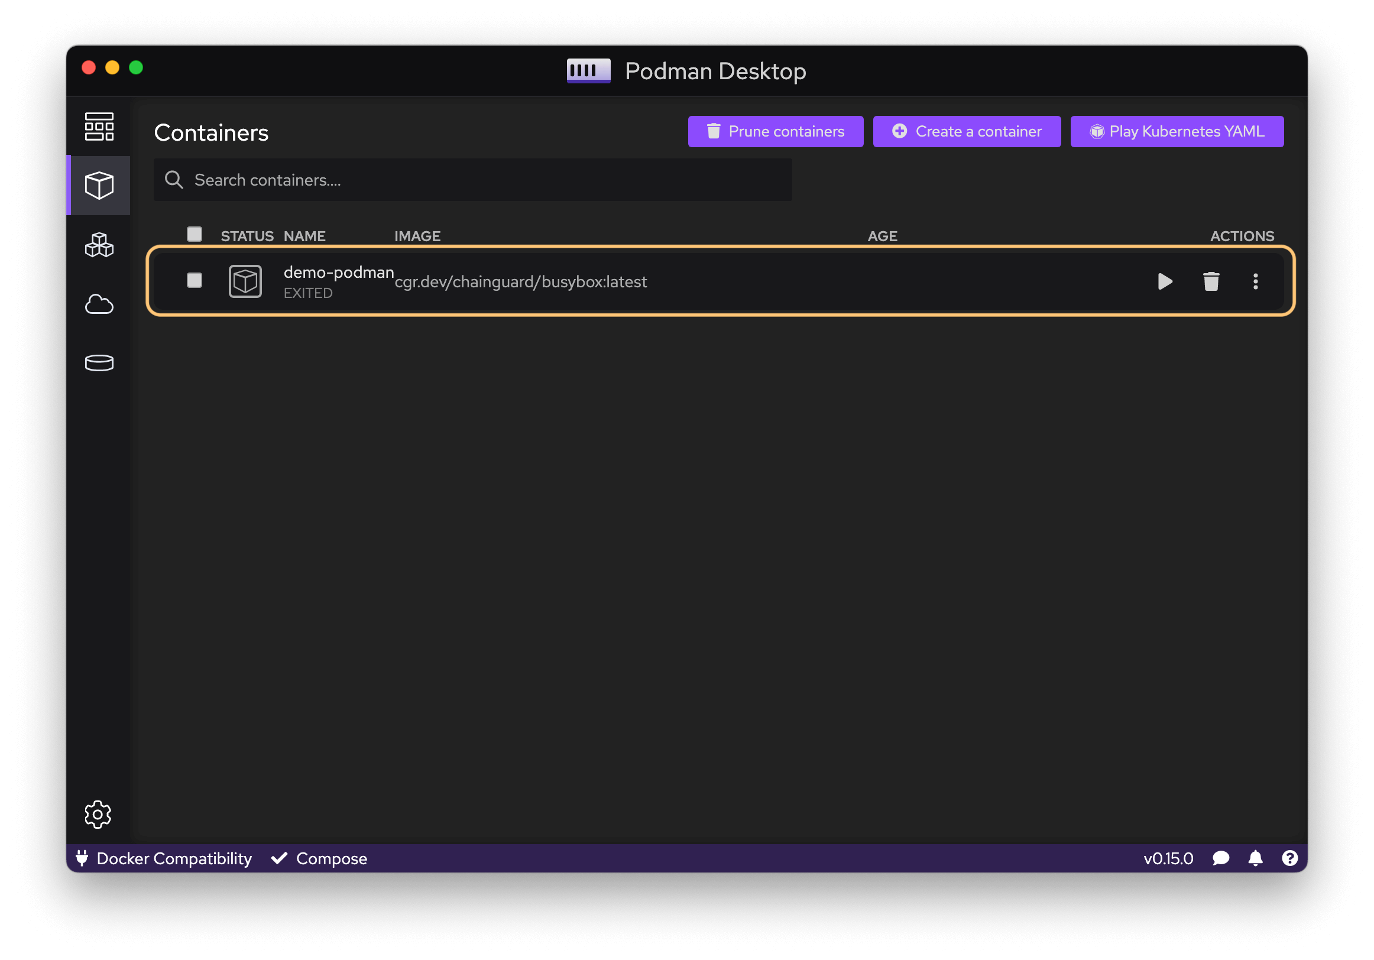Click the STATUS column header
This screenshot has width=1374, height=960.
(x=247, y=236)
